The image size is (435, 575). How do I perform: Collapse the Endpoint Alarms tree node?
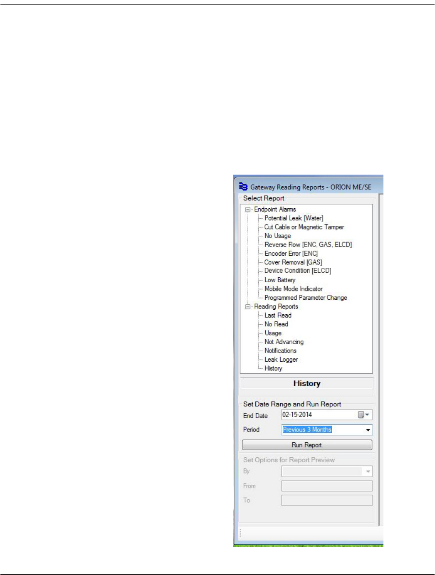(x=248, y=210)
